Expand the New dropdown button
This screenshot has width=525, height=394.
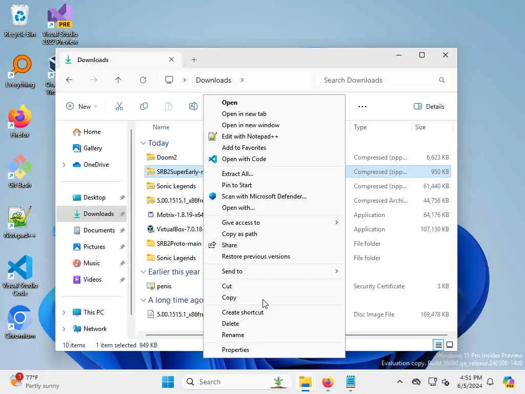coord(82,107)
